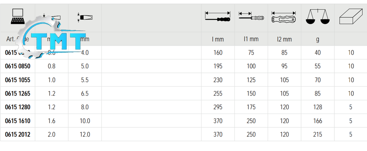Open article code 0615 0850
The height and width of the screenshot is (151, 367).
(x=18, y=66)
